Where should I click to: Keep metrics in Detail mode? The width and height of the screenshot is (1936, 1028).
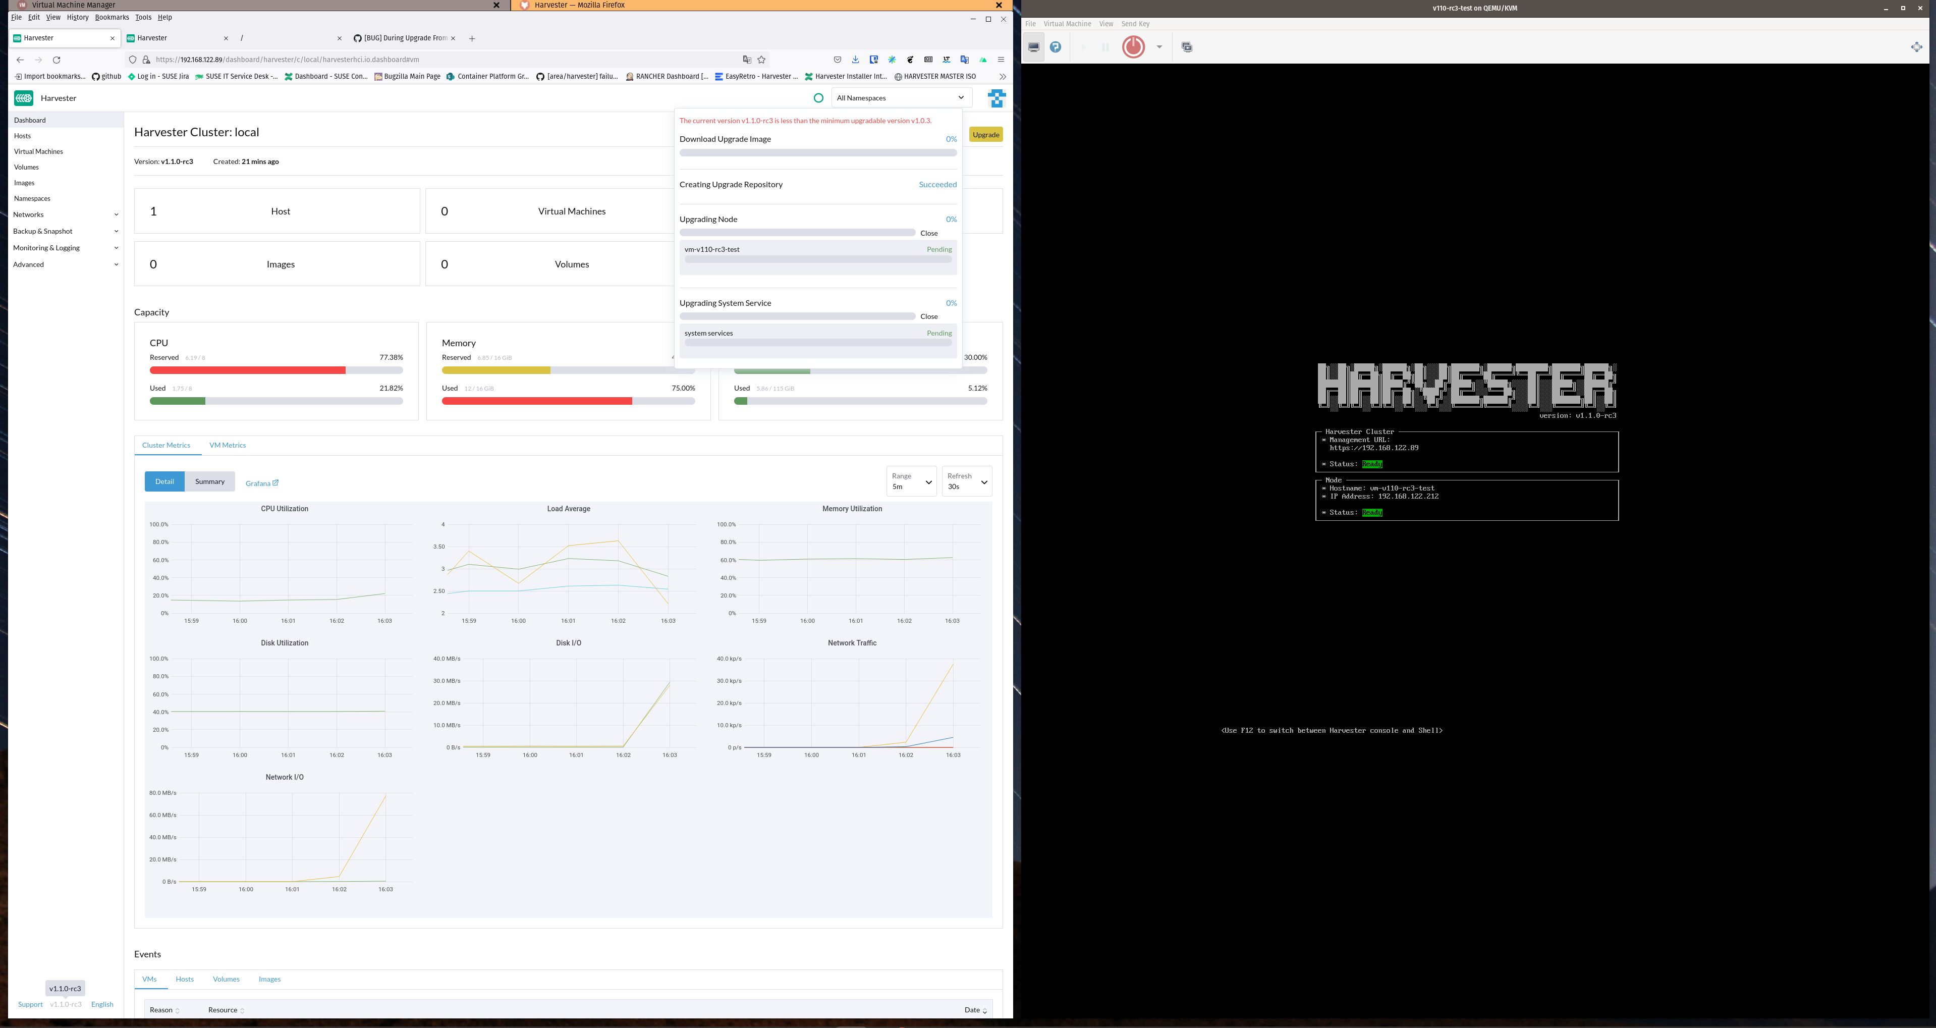point(164,481)
